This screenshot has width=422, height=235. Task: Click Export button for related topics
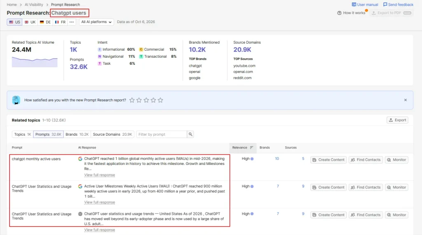click(397, 120)
